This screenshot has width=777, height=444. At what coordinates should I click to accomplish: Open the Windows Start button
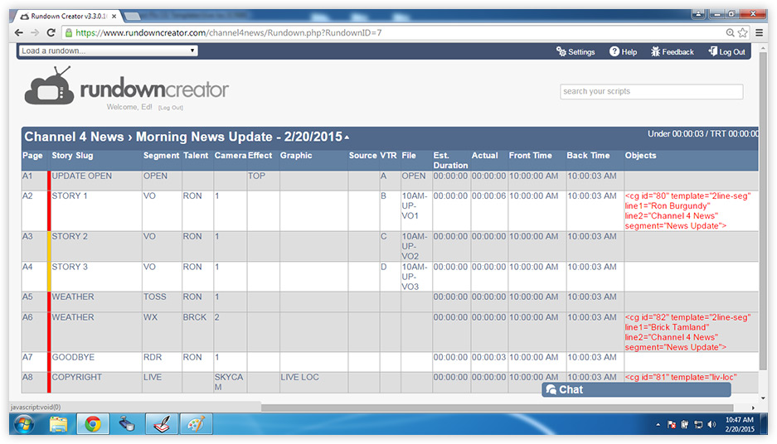click(x=24, y=424)
